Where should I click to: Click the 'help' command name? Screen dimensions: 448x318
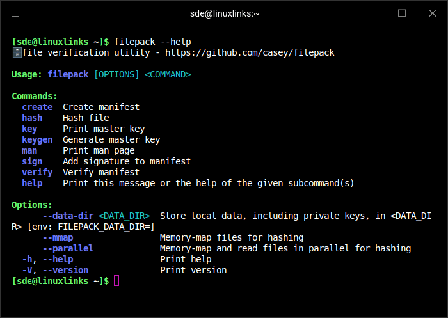coord(32,183)
